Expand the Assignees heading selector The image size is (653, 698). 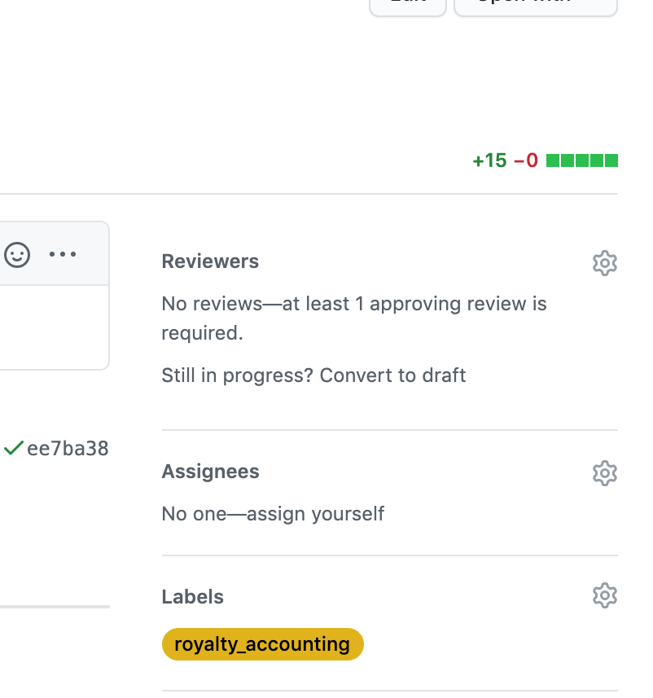tap(210, 472)
